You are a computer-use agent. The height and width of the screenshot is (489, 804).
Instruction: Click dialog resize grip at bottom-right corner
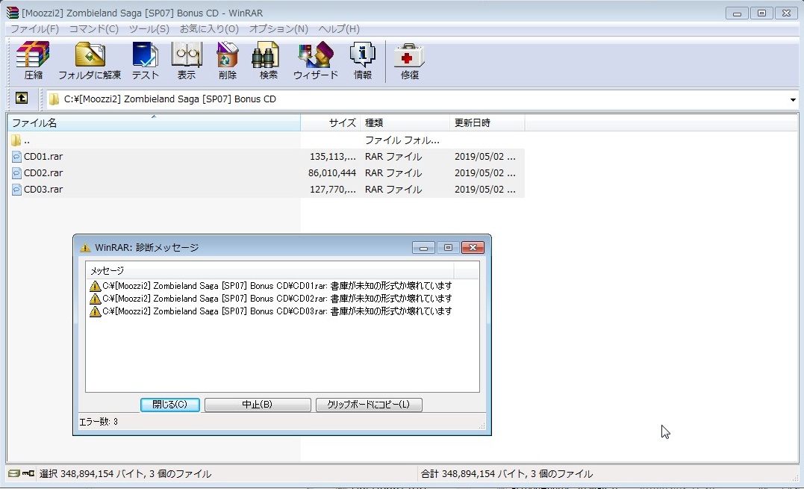(482, 426)
